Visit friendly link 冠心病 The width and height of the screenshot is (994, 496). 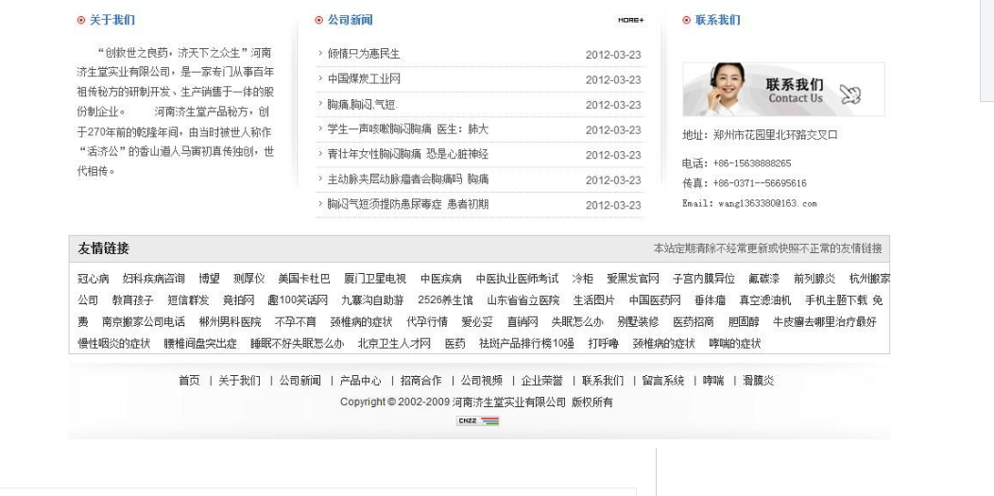[x=94, y=279]
